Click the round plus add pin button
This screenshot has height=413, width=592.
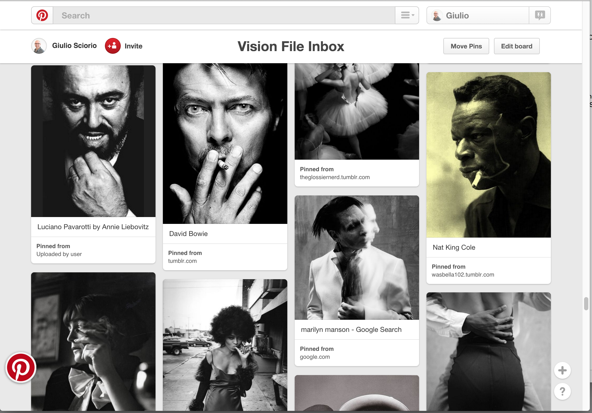[x=562, y=370]
